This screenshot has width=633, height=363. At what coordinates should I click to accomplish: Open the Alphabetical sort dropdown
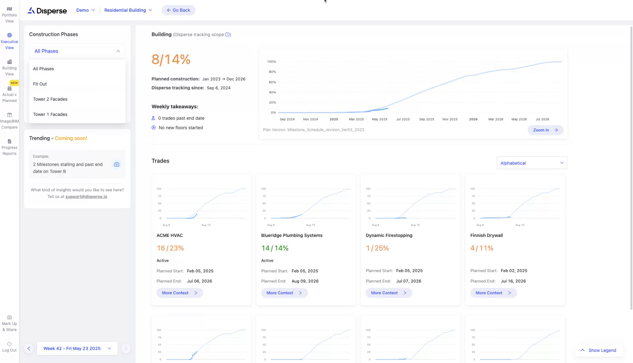[531, 163]
